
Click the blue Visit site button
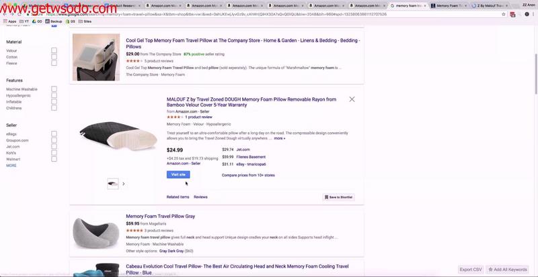(x=178, y=174)
